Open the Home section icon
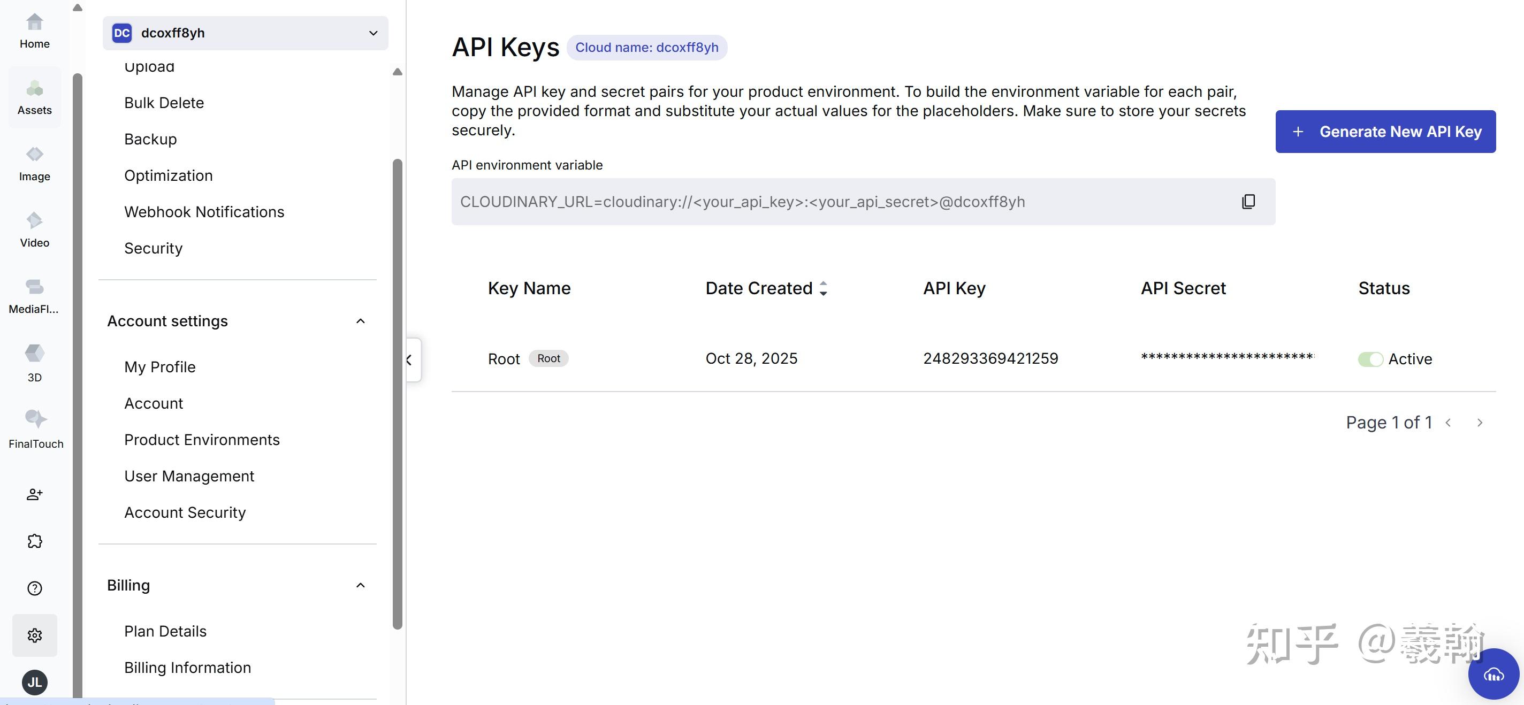 pyautogui.click(x=34, y=30)
